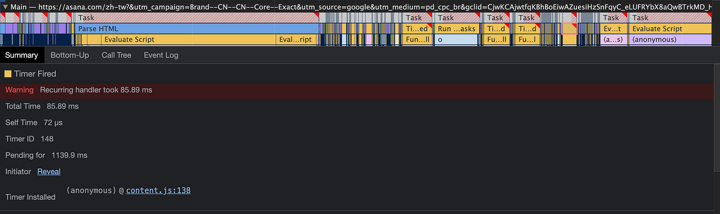Select the Parse HTML flame bar
This screenshot has height=214, width=720.
pos(195,29)
